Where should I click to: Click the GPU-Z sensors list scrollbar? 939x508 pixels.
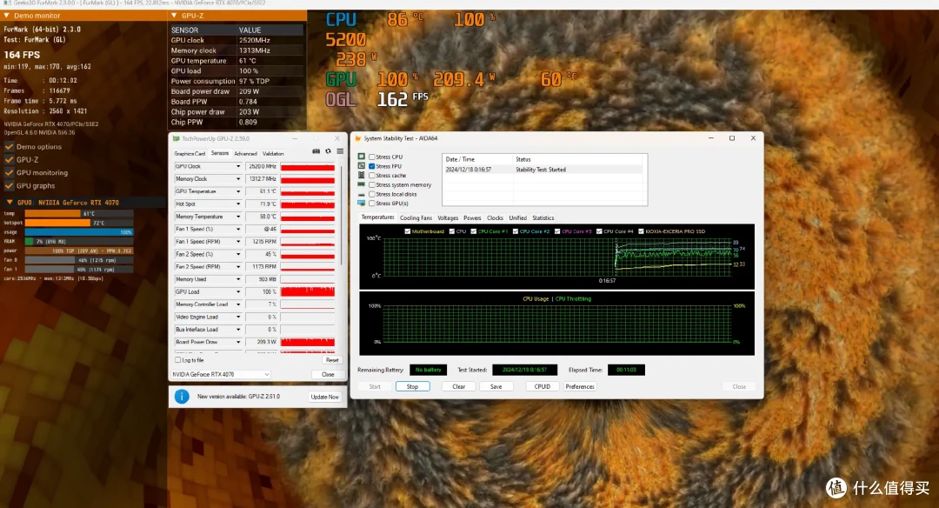pos(342,215)
